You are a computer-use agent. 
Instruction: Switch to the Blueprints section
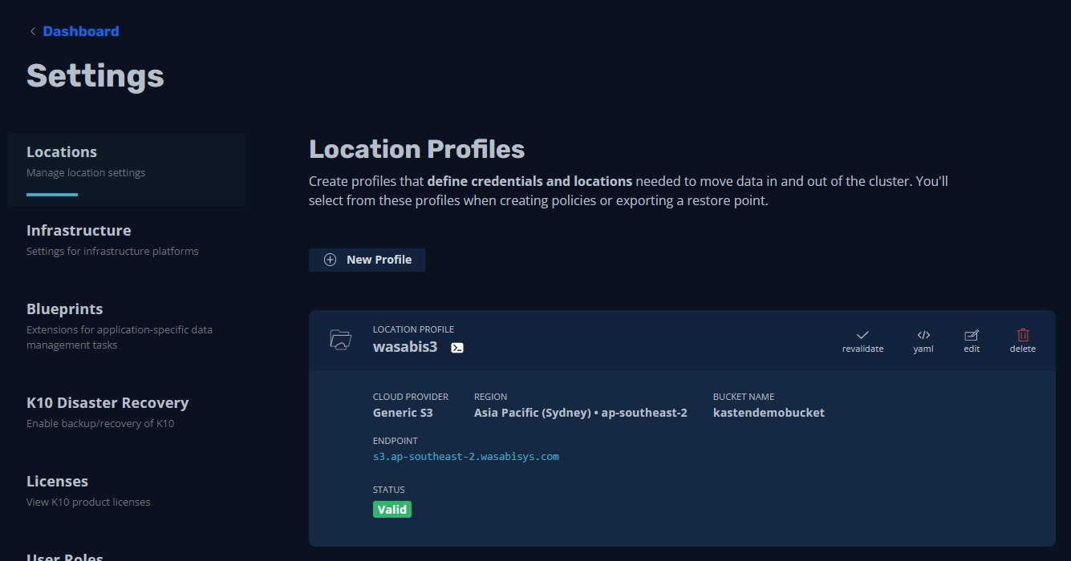coord(65,309)
